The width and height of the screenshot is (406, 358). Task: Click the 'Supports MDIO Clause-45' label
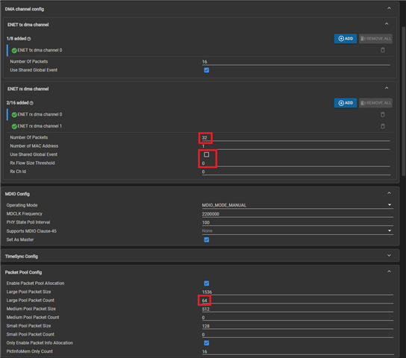31,231
